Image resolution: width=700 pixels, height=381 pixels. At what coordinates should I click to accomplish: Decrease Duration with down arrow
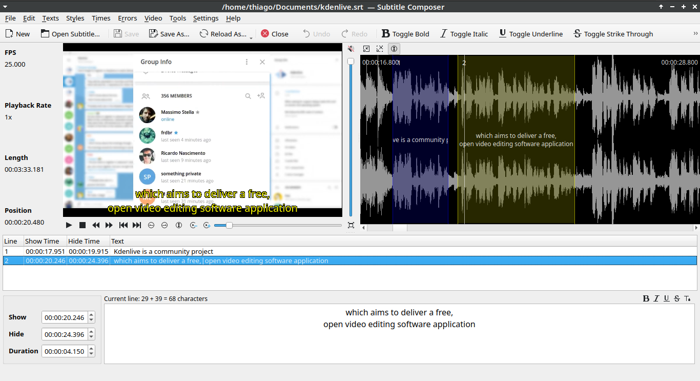(91, 354)
